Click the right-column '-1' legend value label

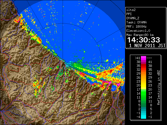click(150, 117)
